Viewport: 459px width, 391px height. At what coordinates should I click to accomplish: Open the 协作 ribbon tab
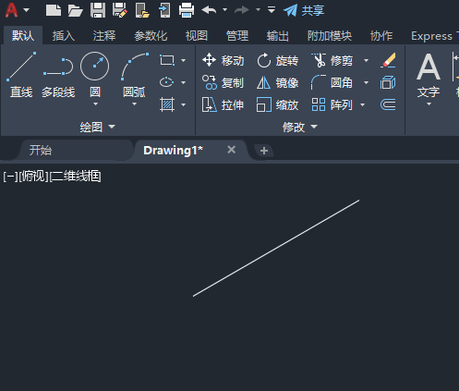point(381,36)
